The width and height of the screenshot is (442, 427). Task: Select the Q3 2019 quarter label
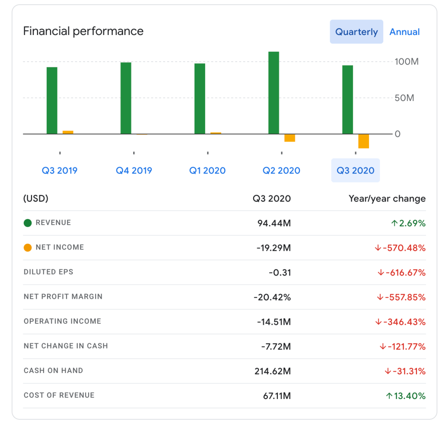[60, 171]
